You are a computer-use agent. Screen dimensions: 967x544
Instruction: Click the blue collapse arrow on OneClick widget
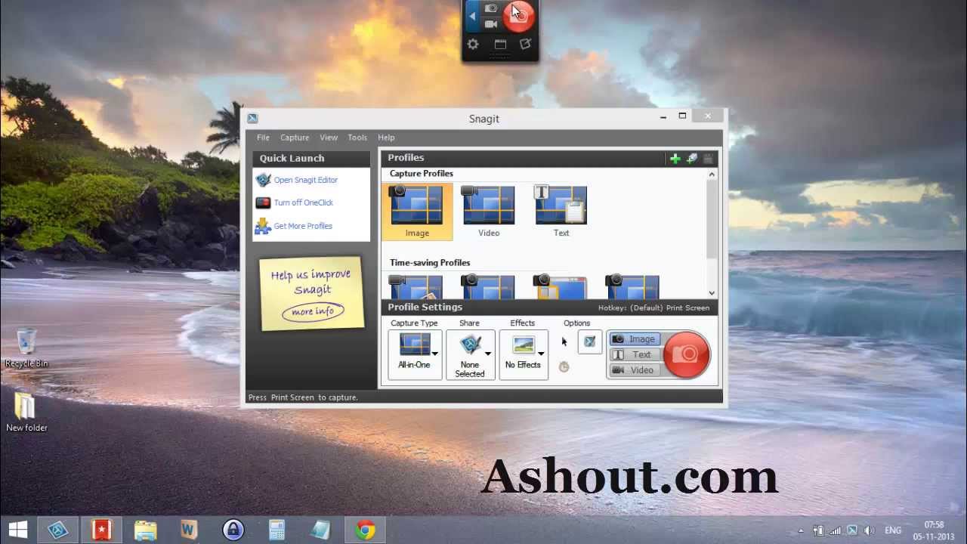pos(472,16)
